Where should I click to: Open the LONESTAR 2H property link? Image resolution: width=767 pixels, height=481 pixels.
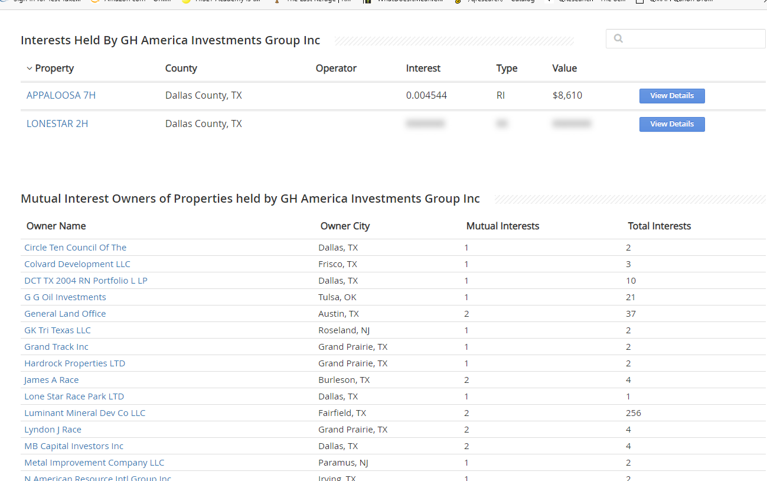point(57,123)
